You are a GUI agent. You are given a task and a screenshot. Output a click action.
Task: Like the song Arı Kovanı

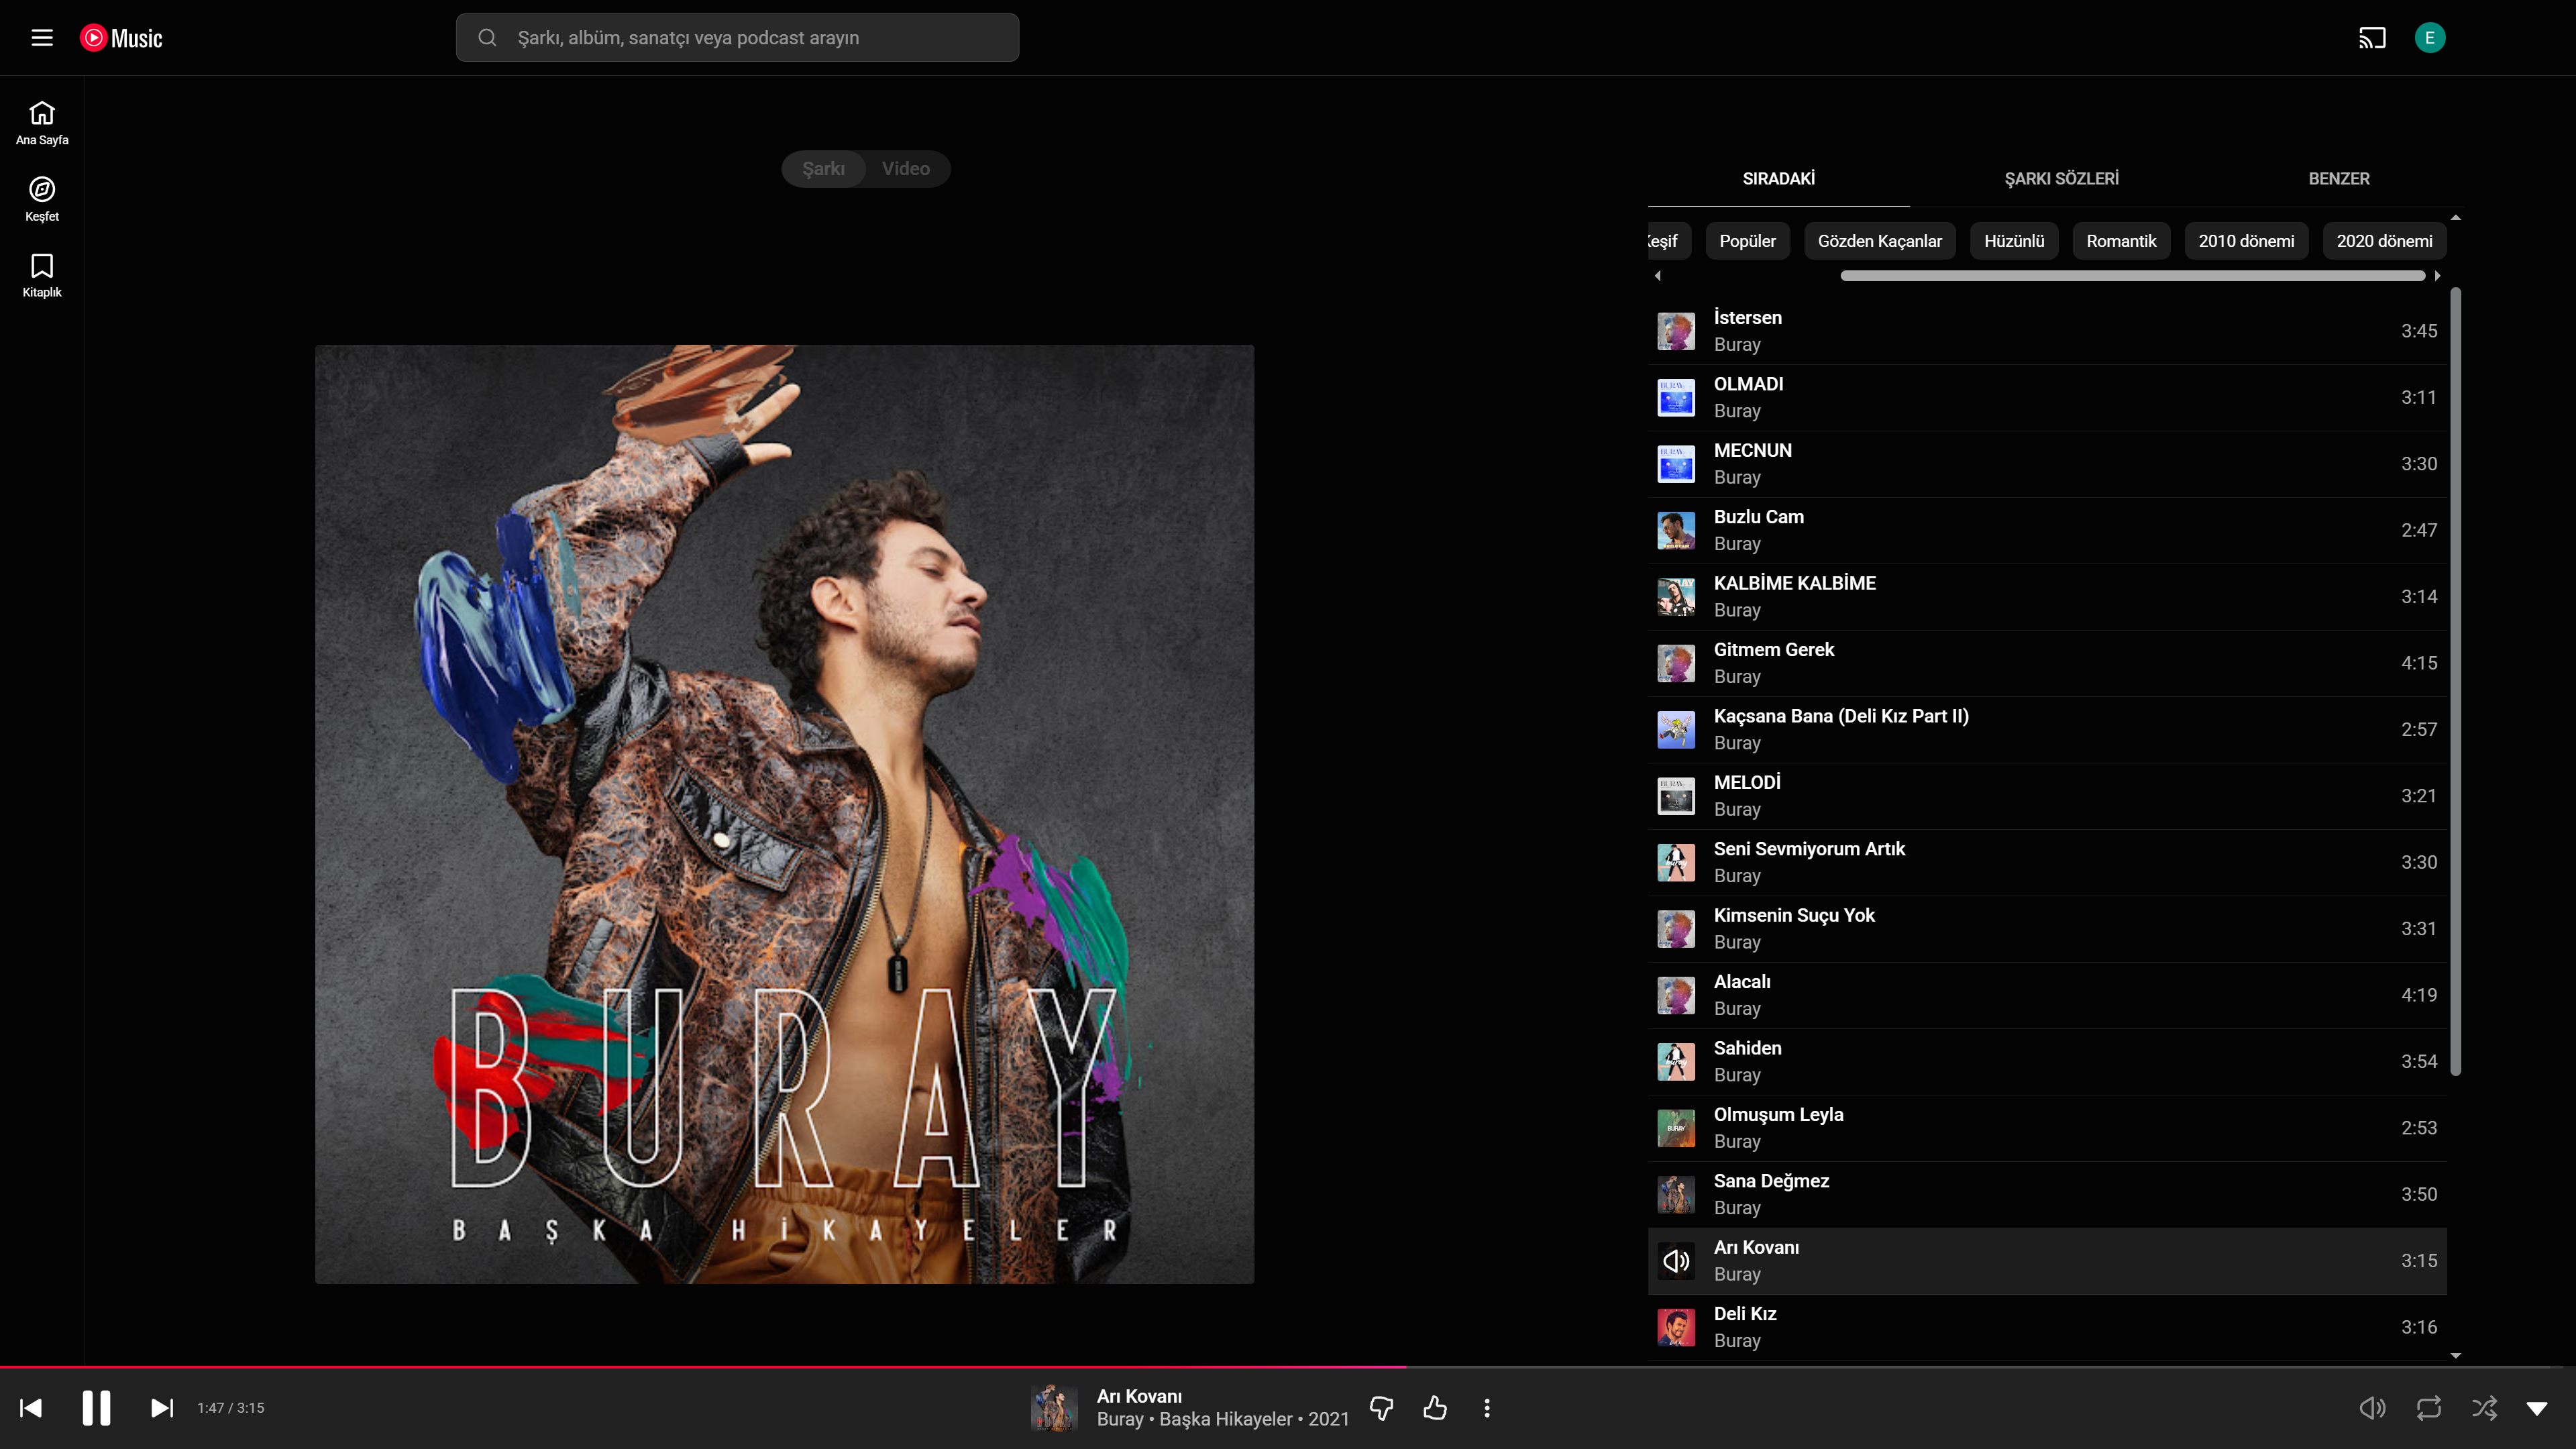point(1435,1408)
